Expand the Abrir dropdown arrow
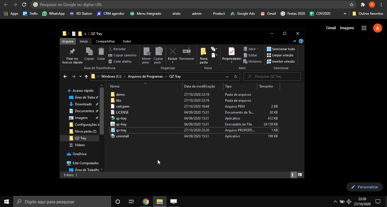The width and height of the screenshot is (387, 207). point(257,49)
